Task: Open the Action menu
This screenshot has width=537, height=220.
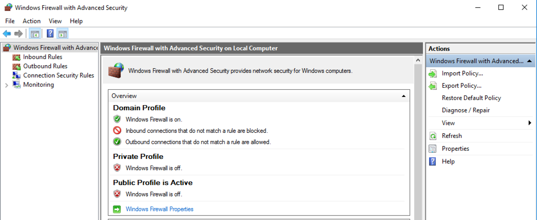Action: [31, 21]
